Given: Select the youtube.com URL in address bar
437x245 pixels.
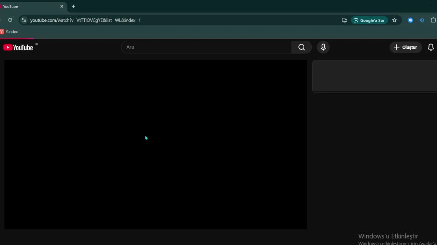Looking at the screenshot, I should 85,20.
